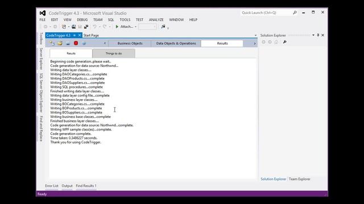Image resolution: width=364 pixels, height=204 pixels.
Task: Click the Find in Files toolbar icon
Action: 163,27
